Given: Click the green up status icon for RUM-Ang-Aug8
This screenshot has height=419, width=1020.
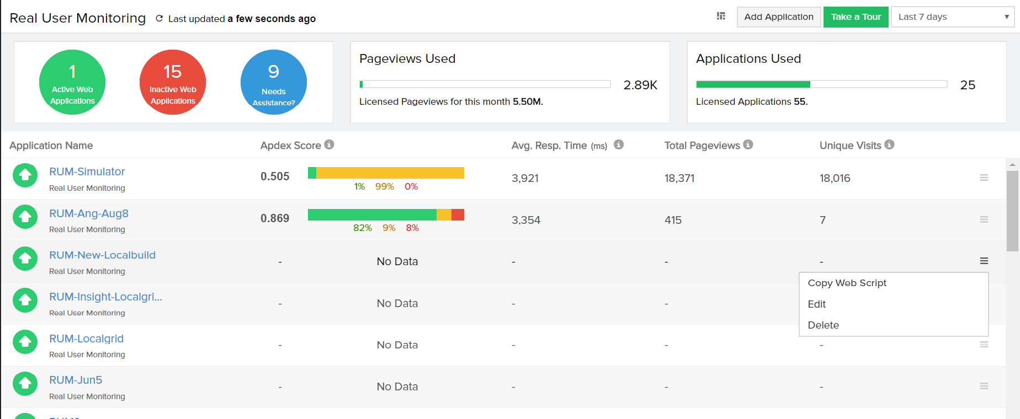Looking at the screenshot, I should 25,217.
